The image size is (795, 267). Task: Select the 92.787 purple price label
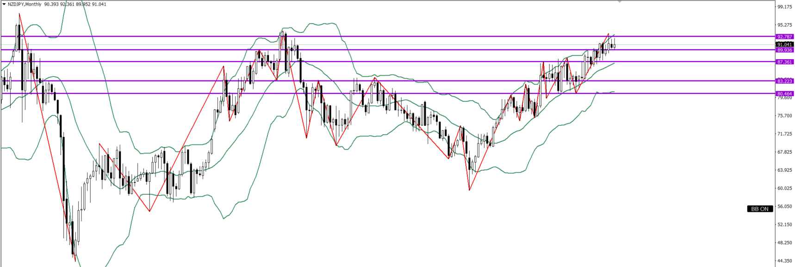(x=784, y=37)
